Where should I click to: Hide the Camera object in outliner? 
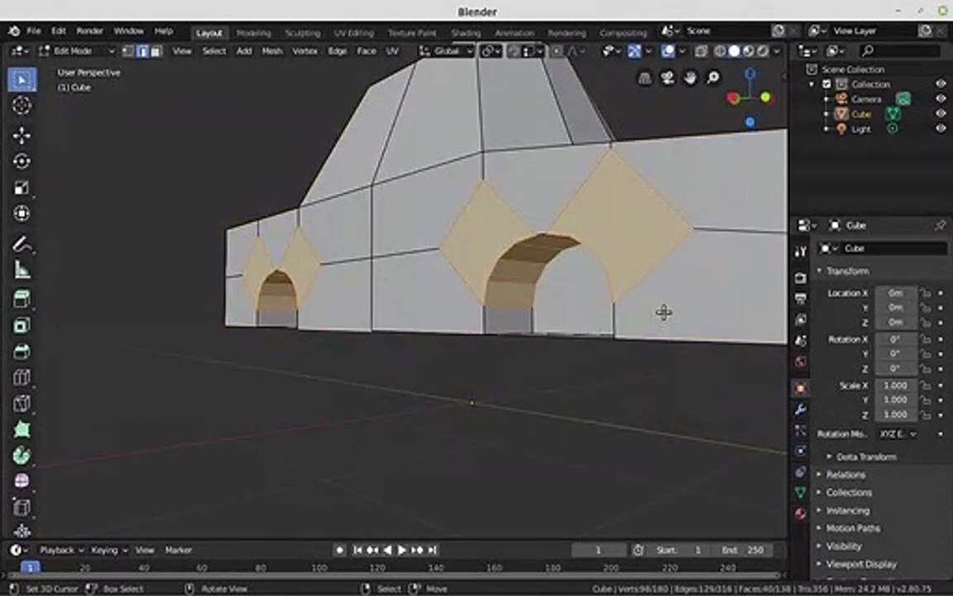[x=941, y=99]
